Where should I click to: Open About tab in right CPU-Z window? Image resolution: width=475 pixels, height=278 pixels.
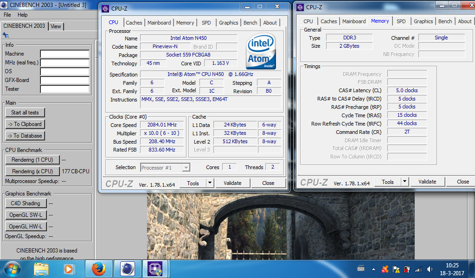(x=465, y=21)
